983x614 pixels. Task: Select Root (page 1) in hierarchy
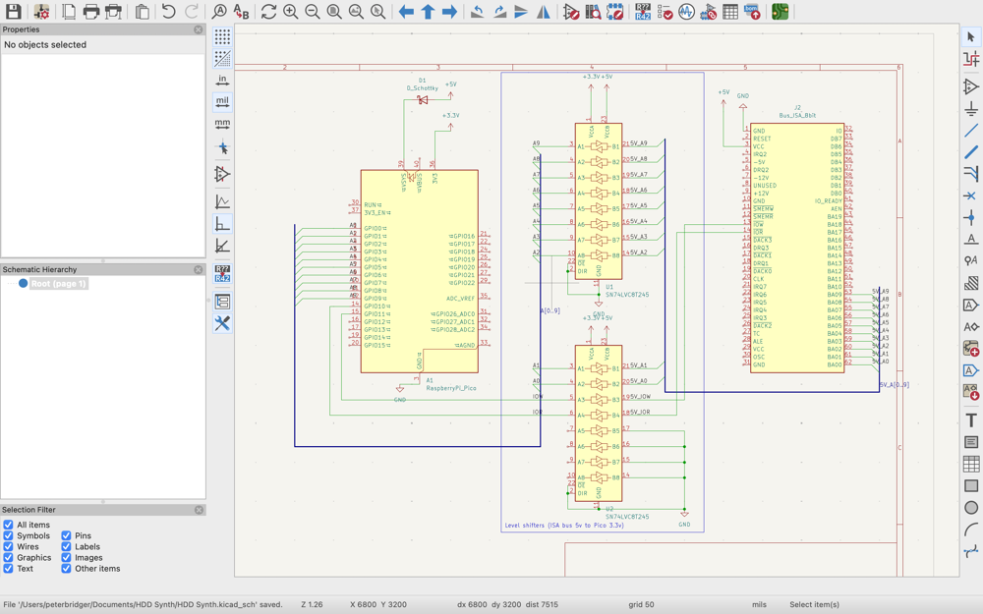(58, 284)
